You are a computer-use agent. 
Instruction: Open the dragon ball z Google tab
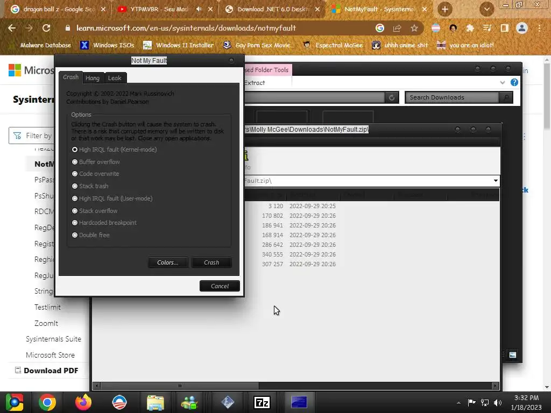[58, 9]
